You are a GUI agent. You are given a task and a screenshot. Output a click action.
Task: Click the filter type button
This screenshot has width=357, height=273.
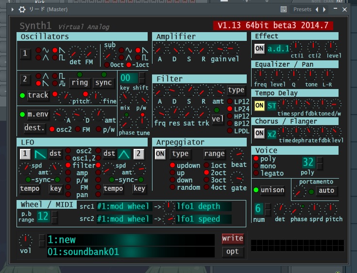[x=236, y=90]
